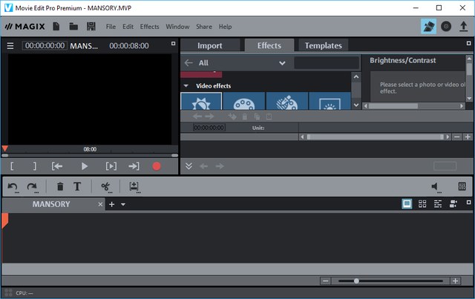Screen dimensions: 475x299
Task: Collapse the Video effects section
Action: coord(186,86)
